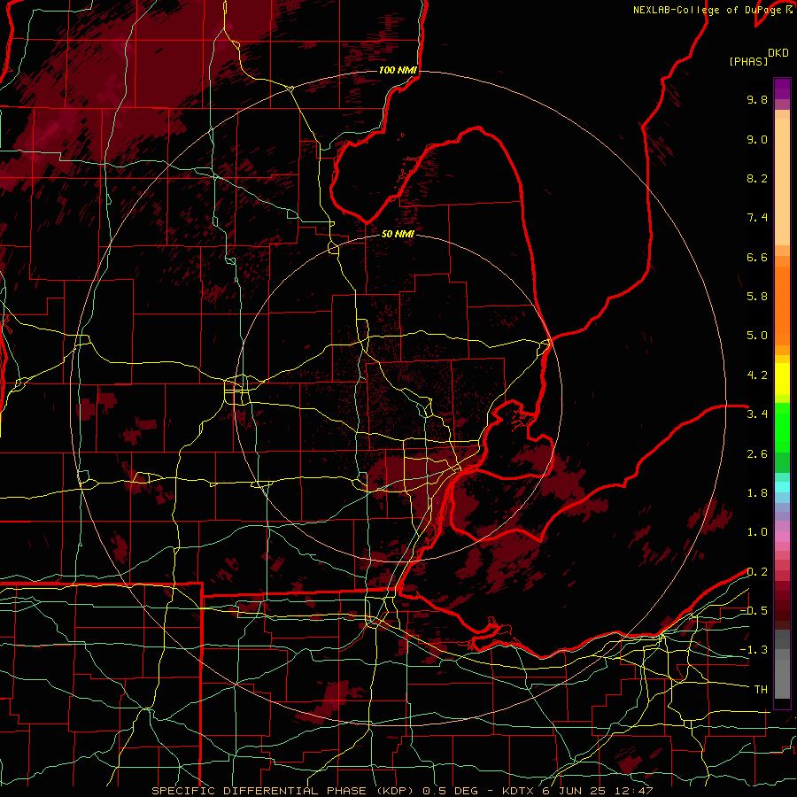Click the 9.8 scale value
This screenshot has width=797, height=797.
757,99
